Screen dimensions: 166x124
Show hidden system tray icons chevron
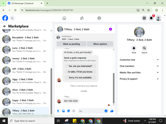145,121
